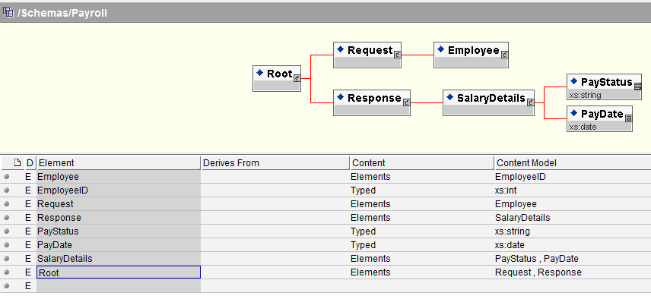Click the xs:string content model cell
Screen dimensions: 651x299
(573, 231)
